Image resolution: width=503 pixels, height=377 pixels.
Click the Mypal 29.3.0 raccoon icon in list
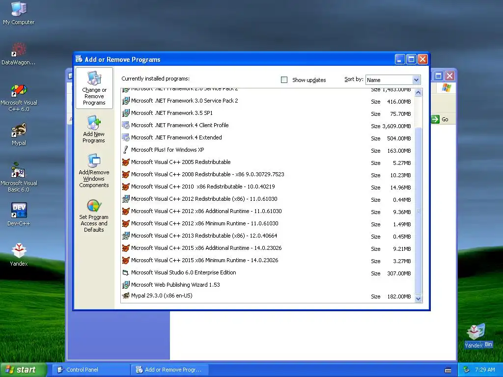click(126, 296)
